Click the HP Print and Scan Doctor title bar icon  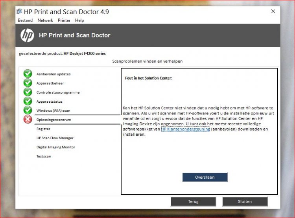[x=19, y=12]
